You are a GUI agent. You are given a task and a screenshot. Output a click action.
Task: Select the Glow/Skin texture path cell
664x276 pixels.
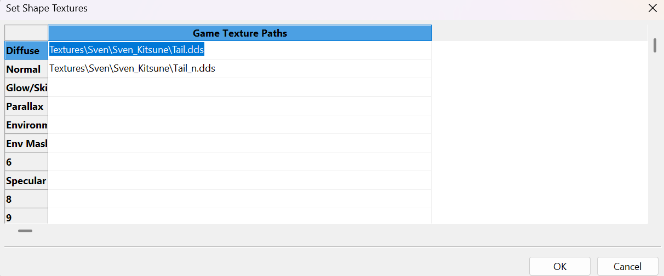point(240,87)
